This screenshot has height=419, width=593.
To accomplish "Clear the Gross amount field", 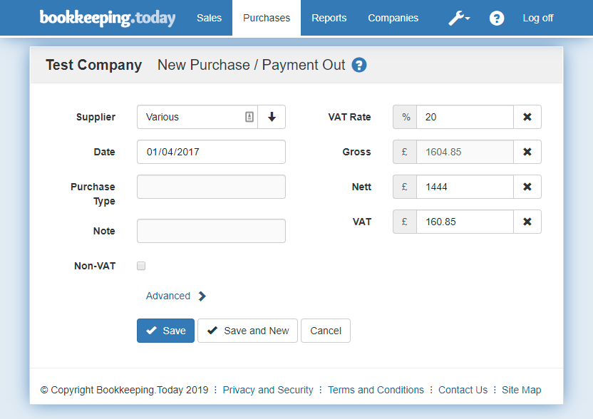I will [527, 152].
